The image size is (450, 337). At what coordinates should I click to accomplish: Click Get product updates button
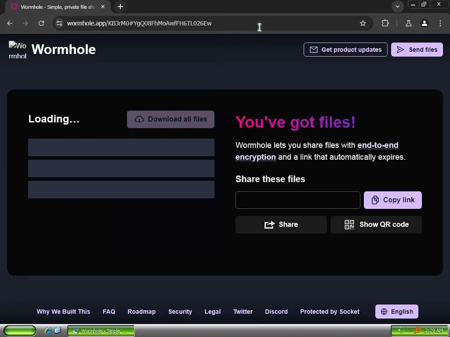(345, 50)
